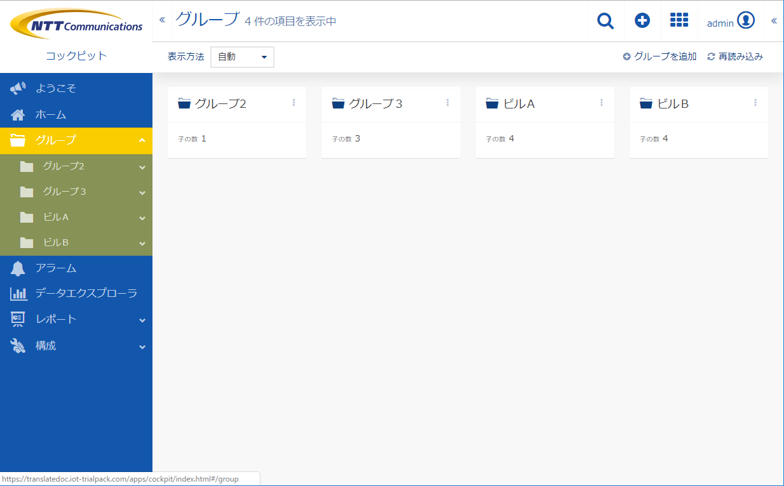Screen dimensions: 784x486
Task: Expand the グループ2 sidebar chevron
Action: (x=142, y=167)
